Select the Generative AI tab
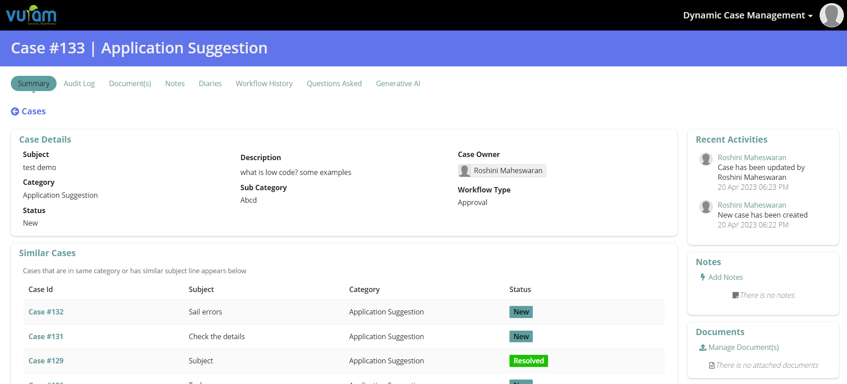 [x=398, y=83]
